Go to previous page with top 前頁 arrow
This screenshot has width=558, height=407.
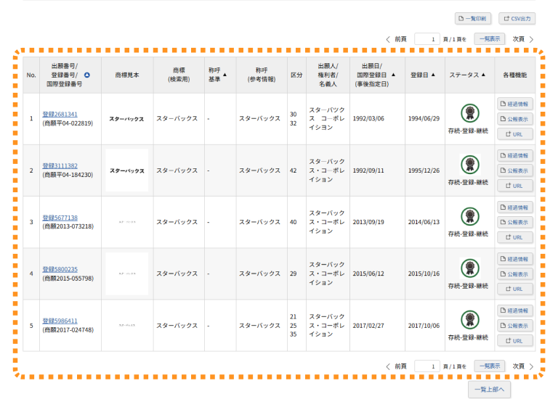pyautogui.click(x=388, y=39)
